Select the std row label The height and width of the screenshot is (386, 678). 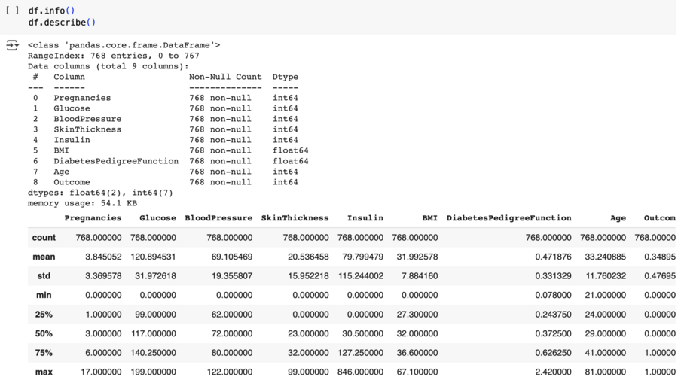point(44,276)
